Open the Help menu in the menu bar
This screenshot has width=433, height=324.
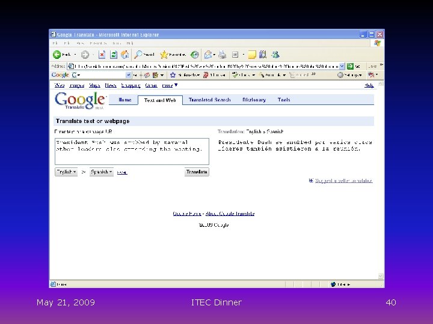click(x=130, y=43)
